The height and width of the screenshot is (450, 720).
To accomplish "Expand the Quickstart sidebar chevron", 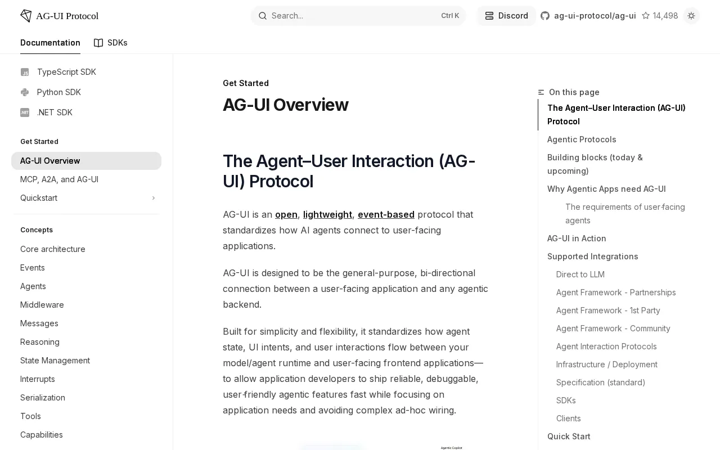I will [x=154, y=198].
